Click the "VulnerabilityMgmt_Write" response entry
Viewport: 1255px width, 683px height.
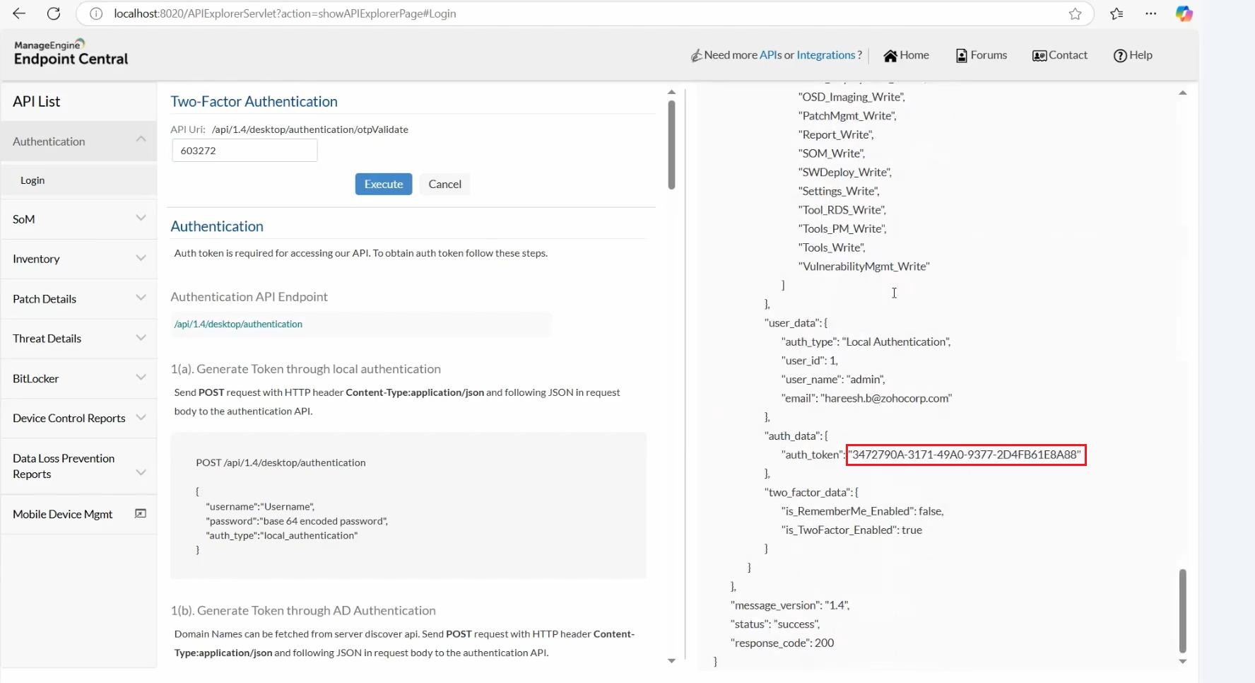(864, 267)
